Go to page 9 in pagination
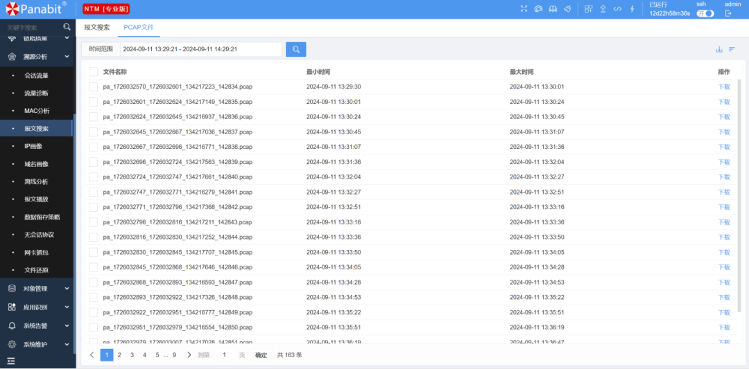Viewport: 749px width, 369px height. (174, 354)
